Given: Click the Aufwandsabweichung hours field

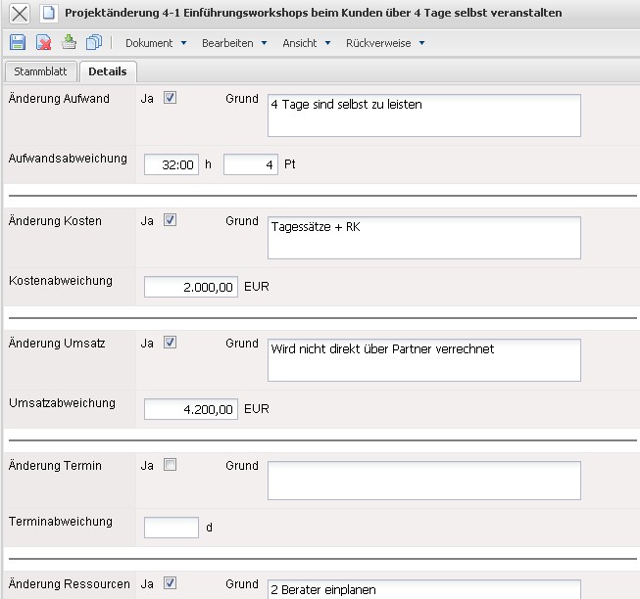Looking at the screenshot, I should click(172, 164).
